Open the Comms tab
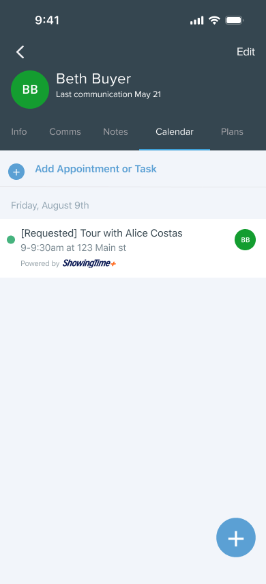 click(65, 131)
